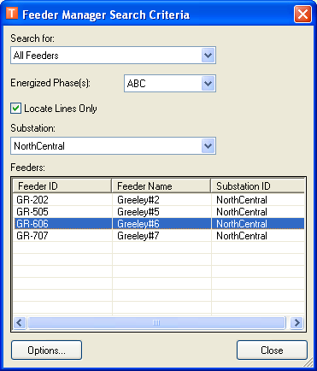317x371 pixels.
Task: Open the Substation dropdown list
Action: pos(208,146)
